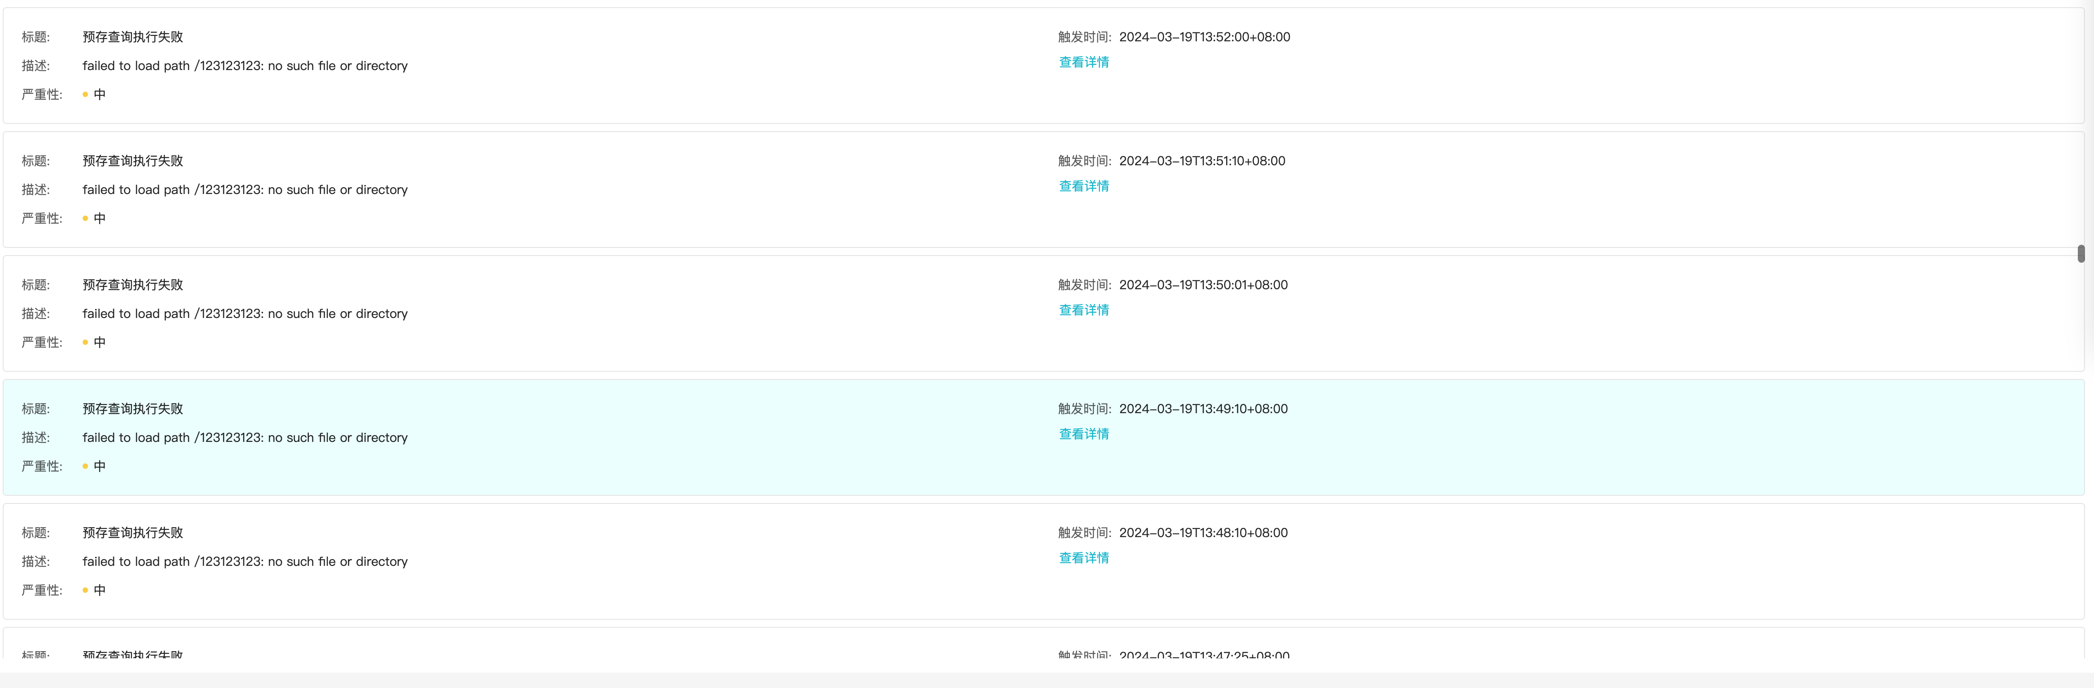Image resolution: width=2094 pixels, height=688 pixels.
Task: Select trigger time 2024-03-19T13:50:01+08:00
Action: tap(1203, 286)
